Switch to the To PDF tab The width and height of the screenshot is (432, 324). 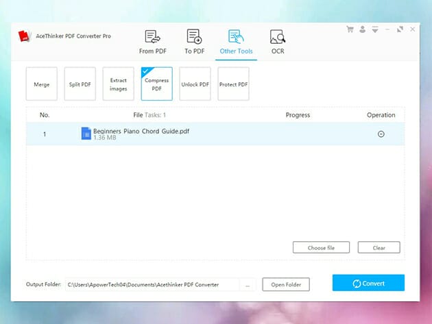coord(194,42)
